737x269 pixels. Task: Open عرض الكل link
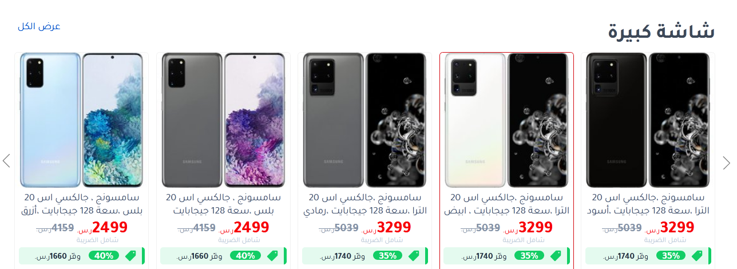coord(39,26)
